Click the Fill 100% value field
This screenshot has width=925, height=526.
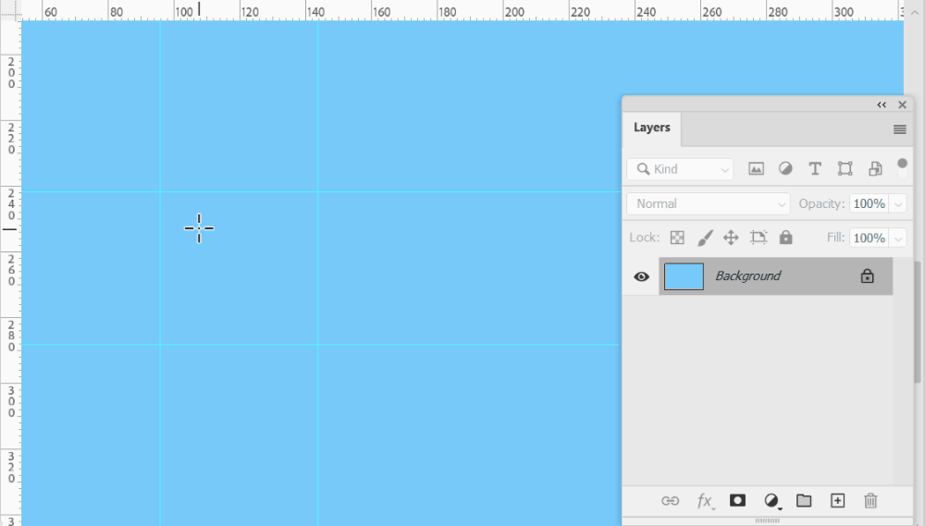tap(869, 238)
